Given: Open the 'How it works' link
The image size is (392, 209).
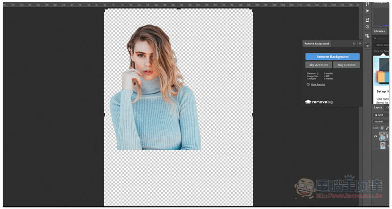Looking at the screenshot, I should [x=318, y=84].
